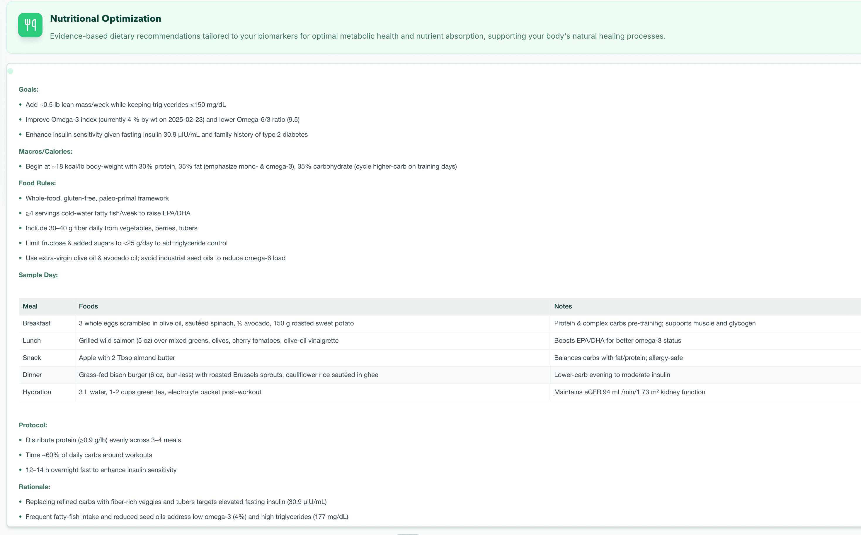The image size is (861, 535).
Task: Click the Macros/Calories section heading
Action: click(x=45, y=151)
